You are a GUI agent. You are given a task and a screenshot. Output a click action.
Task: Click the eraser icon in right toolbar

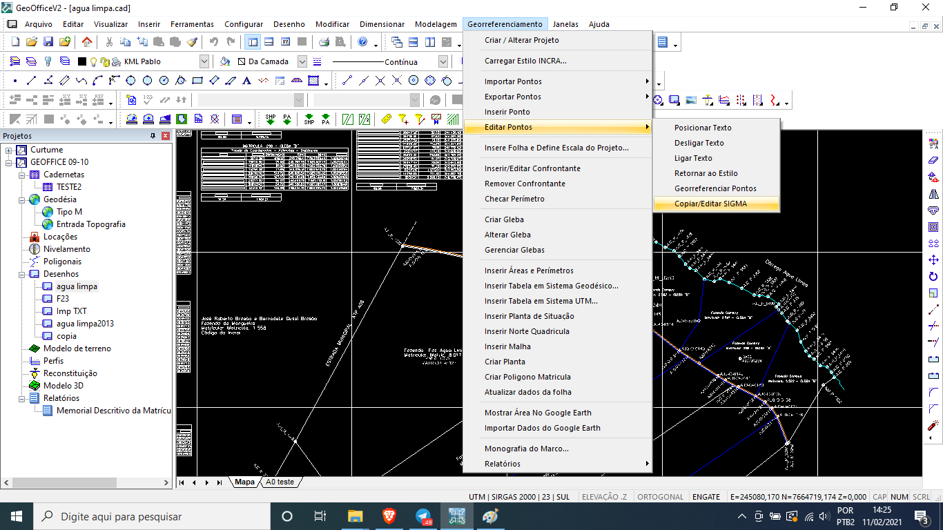(933, 160)
